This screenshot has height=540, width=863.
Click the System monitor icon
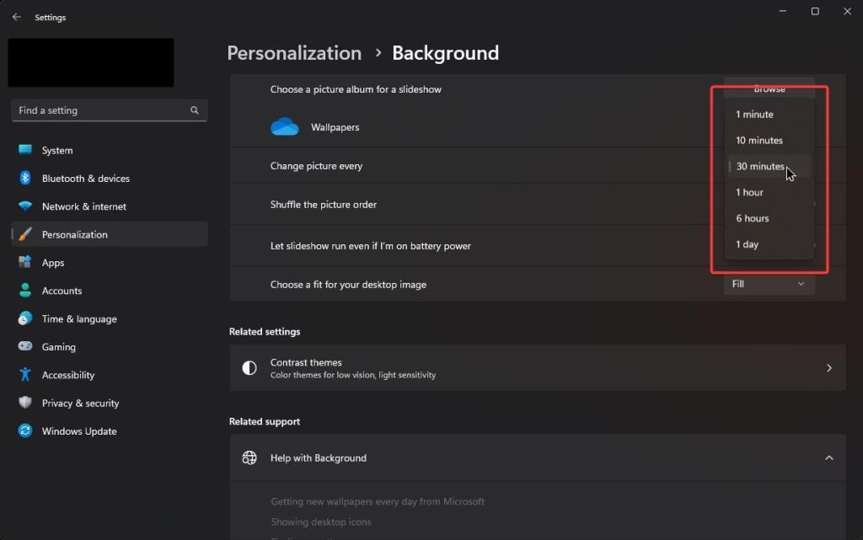pyautogui.click(x=25, y=150)
